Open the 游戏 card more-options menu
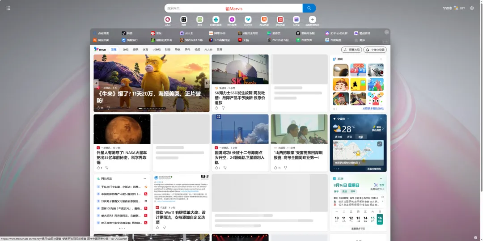 tap(381, 59)
